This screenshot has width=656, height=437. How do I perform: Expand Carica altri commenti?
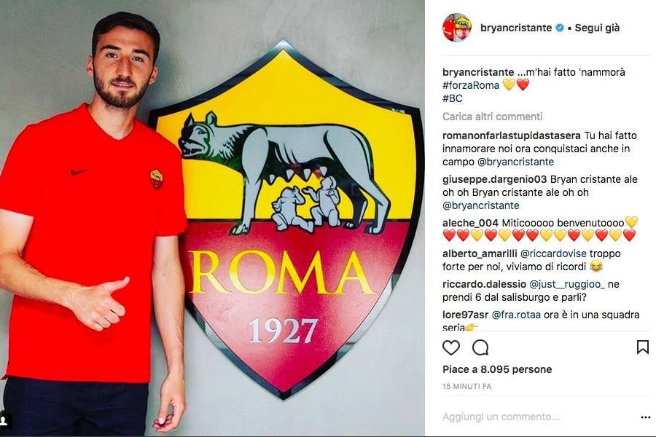tap(493, 117)
